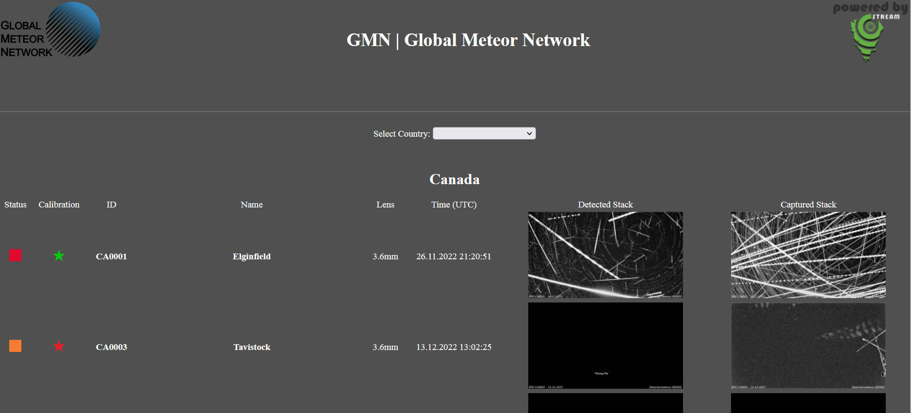Click the GMN | Global Meteor Network title
911x413 pixels.
coord(468,40)
